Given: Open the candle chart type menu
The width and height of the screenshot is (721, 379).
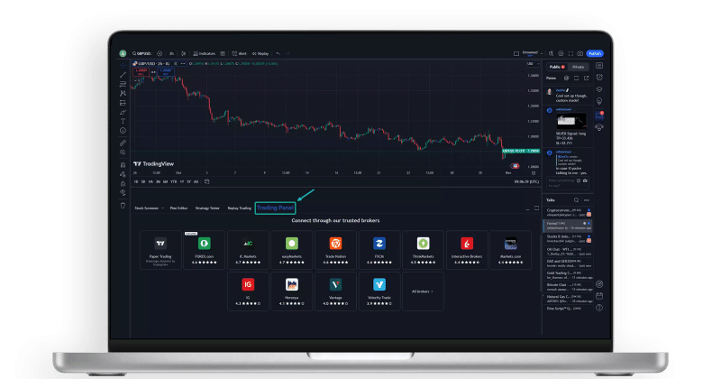Looking at the screenshot, I should (184, 53).
